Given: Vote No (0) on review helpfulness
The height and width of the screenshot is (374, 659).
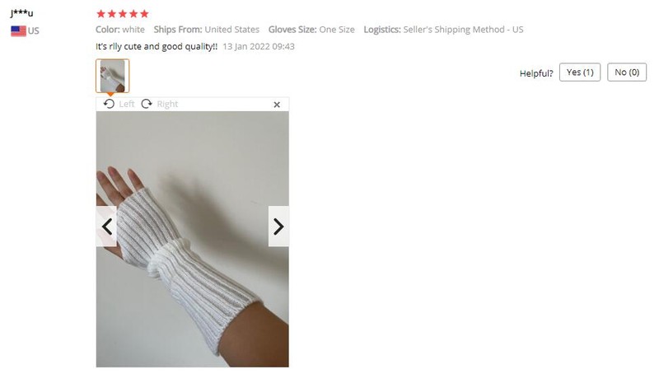Looking at the screenshot, I should click(x=627, y=72).
